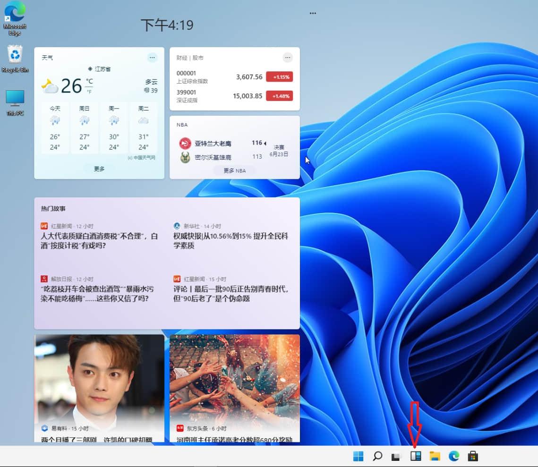This screenshot has width=538, height=467.
Task: Open the widgets panel top ellipsis menu
Action: 313,13
